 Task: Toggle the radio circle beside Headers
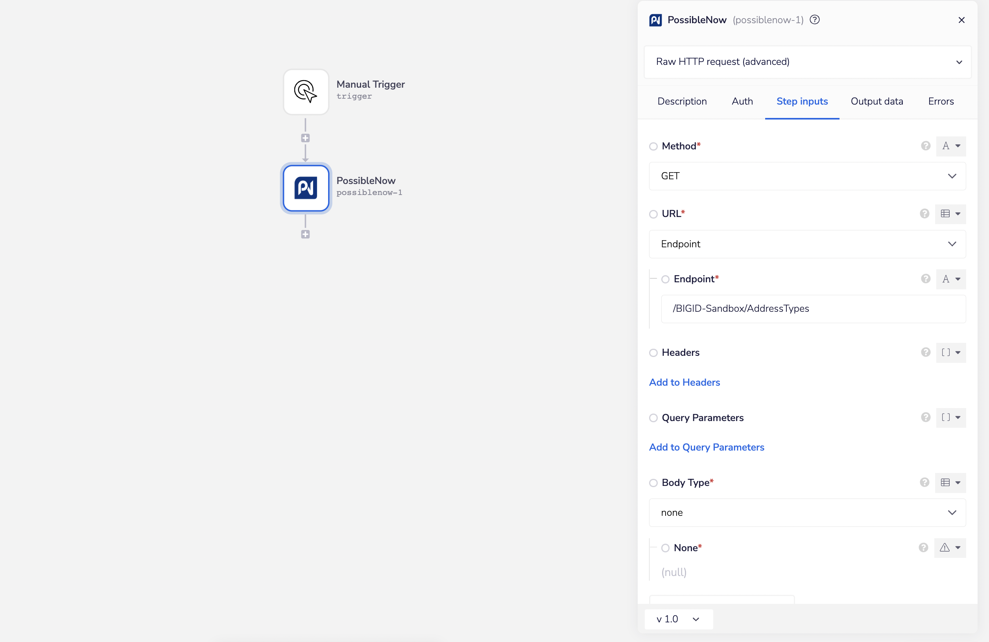pyautogui.click(x=653, y=353)
